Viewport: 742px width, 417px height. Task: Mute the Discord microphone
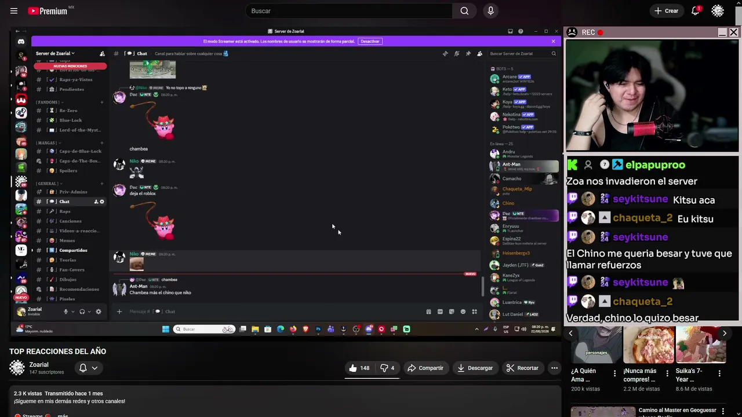click(66, 312)
